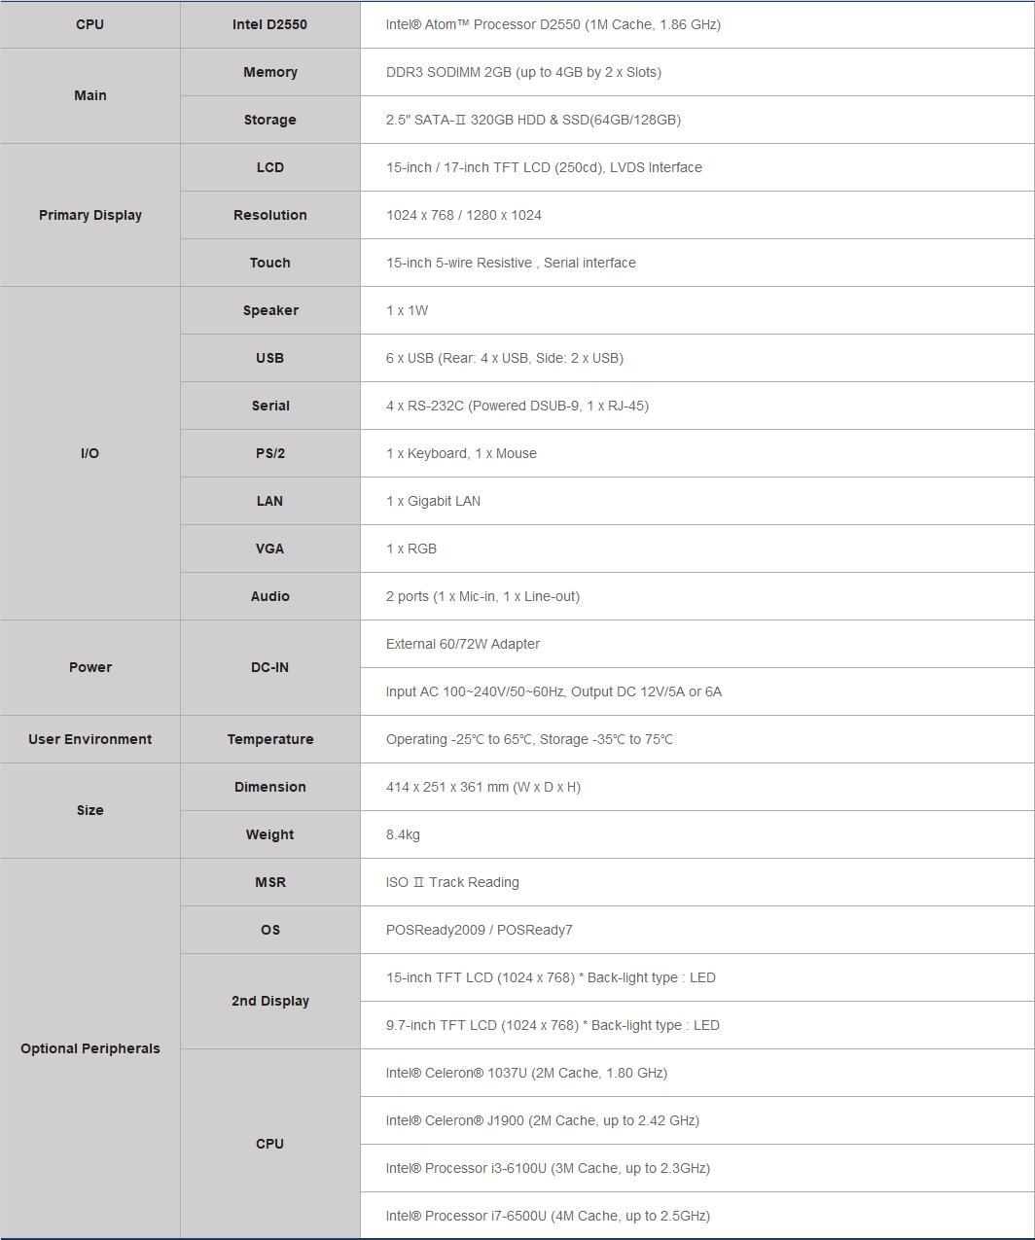Viewport: 1035px width, 1240px height.
Task: Click the PS/2 row label
Action: (x=269, y=453)
